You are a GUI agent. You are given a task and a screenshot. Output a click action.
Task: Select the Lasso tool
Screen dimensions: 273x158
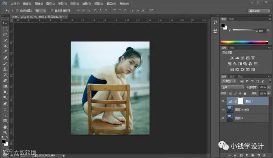[5, 34]
